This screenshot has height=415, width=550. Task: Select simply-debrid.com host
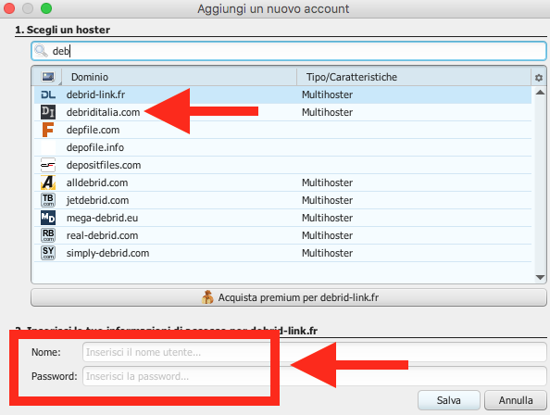pyautogui.click(x=282, y=253)
